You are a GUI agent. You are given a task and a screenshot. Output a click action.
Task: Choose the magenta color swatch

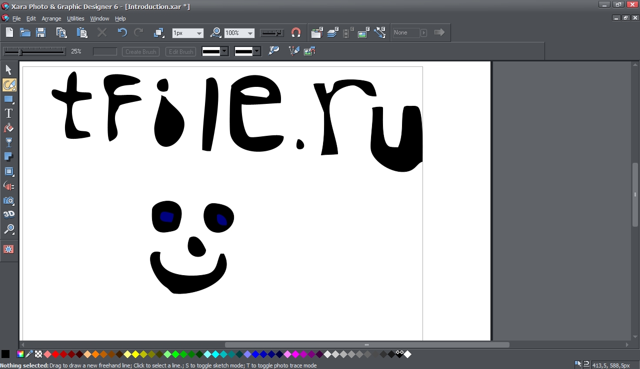(x=295, y=354)
